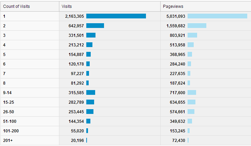Image resolution: width=251 pixels, height=146 pixels.
Task: Click the light blue Pageviews bar for count 1
Action: pos(217,16)
